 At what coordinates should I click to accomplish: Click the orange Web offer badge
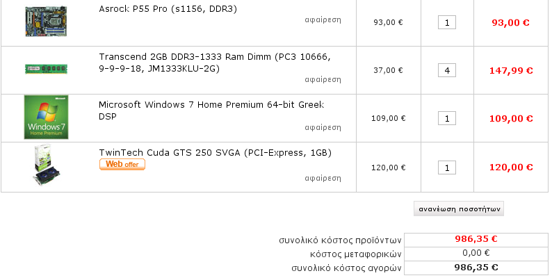[x=122, y=165]
